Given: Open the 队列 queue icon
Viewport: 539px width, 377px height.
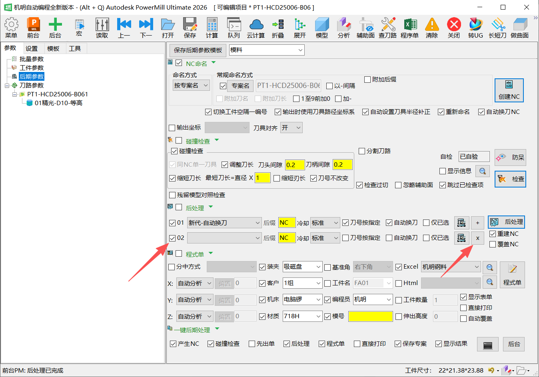Looking at the screenshot, I should (234, 28).
